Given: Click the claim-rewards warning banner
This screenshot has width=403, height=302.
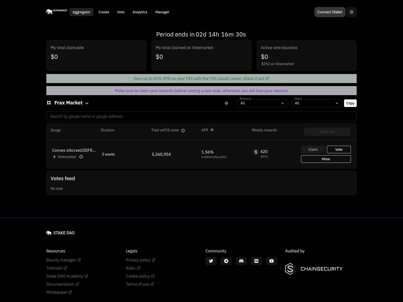Looking at the screenshot, I should point(201,91).
